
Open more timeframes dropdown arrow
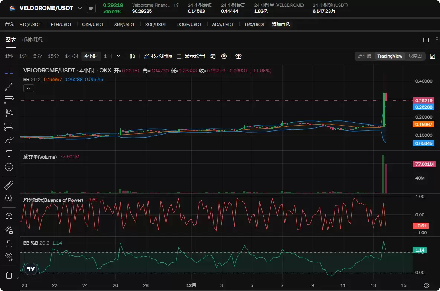pyautogui.click(x=118, y=56)
